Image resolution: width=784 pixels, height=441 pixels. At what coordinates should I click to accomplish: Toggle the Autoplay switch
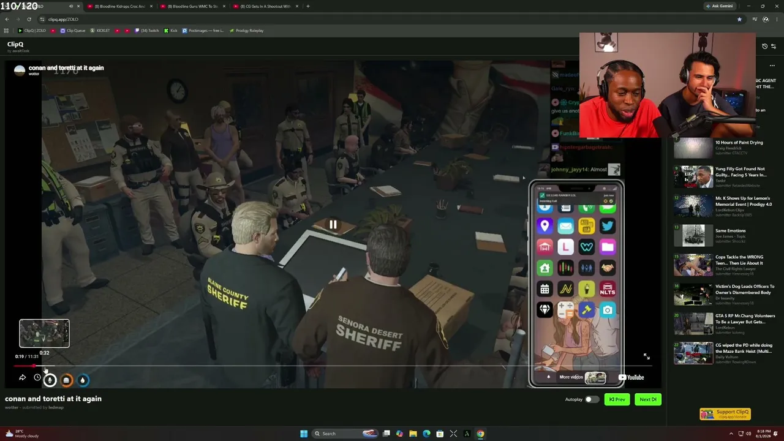[x=591, y=399]
